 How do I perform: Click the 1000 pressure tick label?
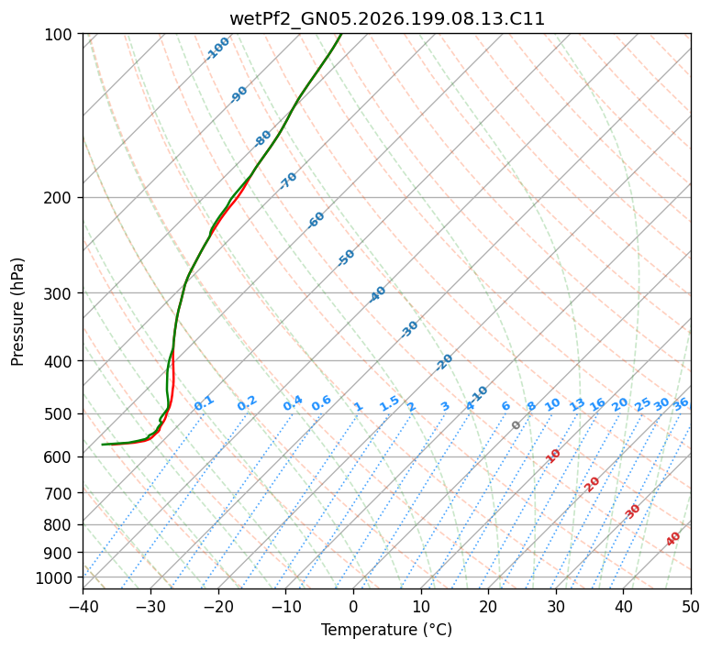(x=55, y=577)
